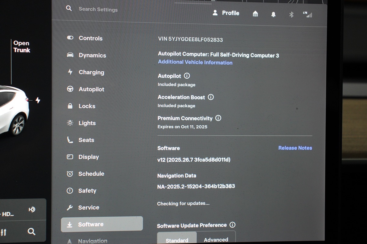Tap the search magnifier icon in settings
367x244 pixels.
[69, 9]
